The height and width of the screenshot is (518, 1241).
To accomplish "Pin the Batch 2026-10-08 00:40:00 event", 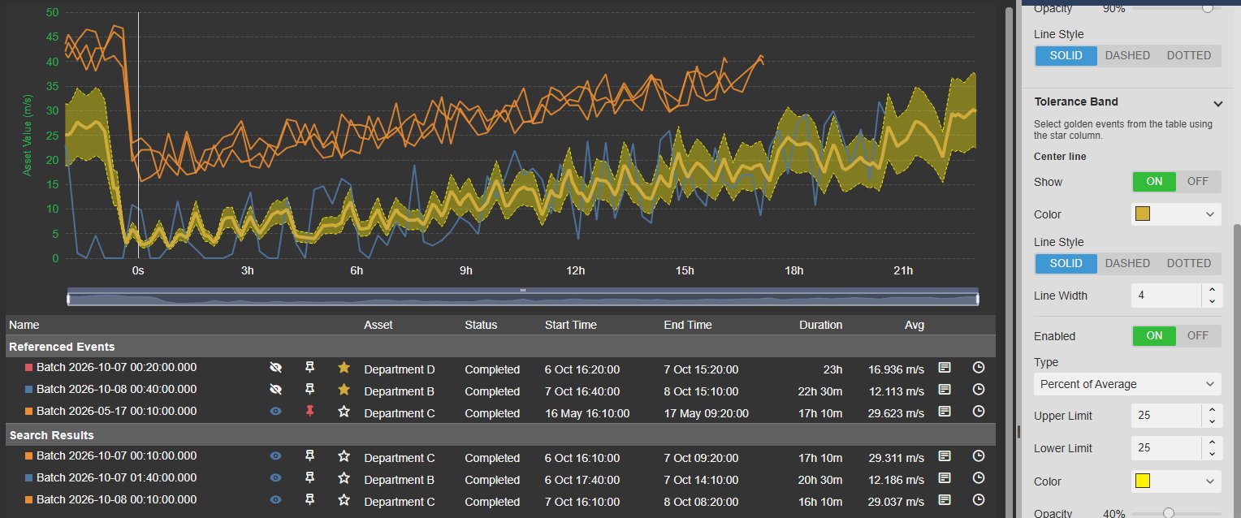I will [309, 390].
